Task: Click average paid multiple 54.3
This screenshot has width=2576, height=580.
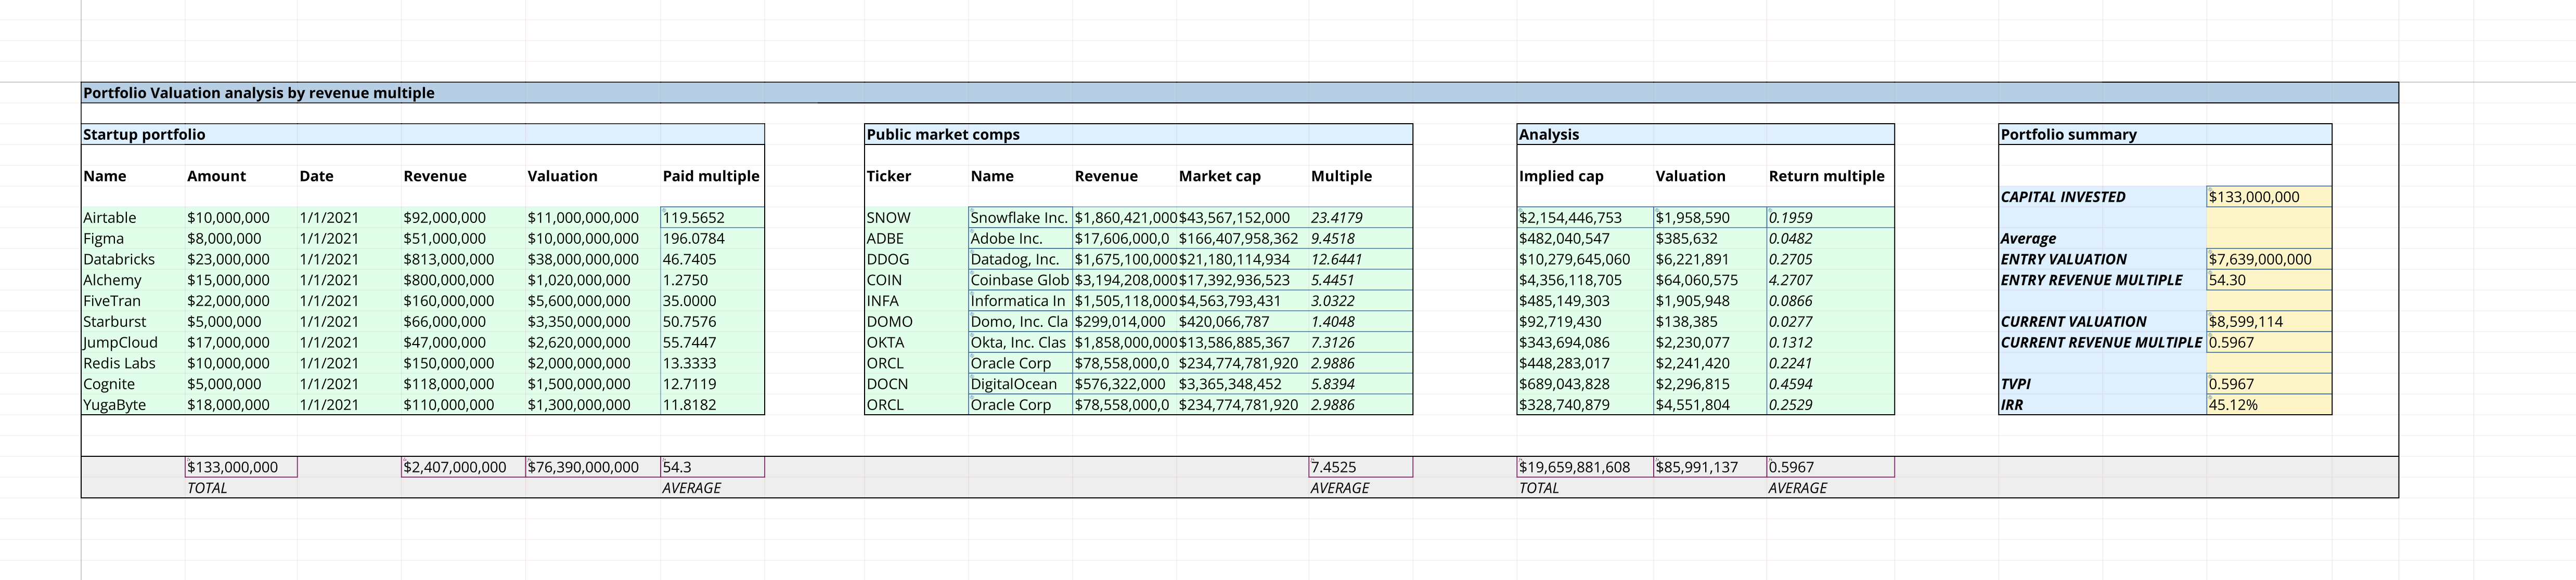Action: pyautogui.click(x=712, y=467)
